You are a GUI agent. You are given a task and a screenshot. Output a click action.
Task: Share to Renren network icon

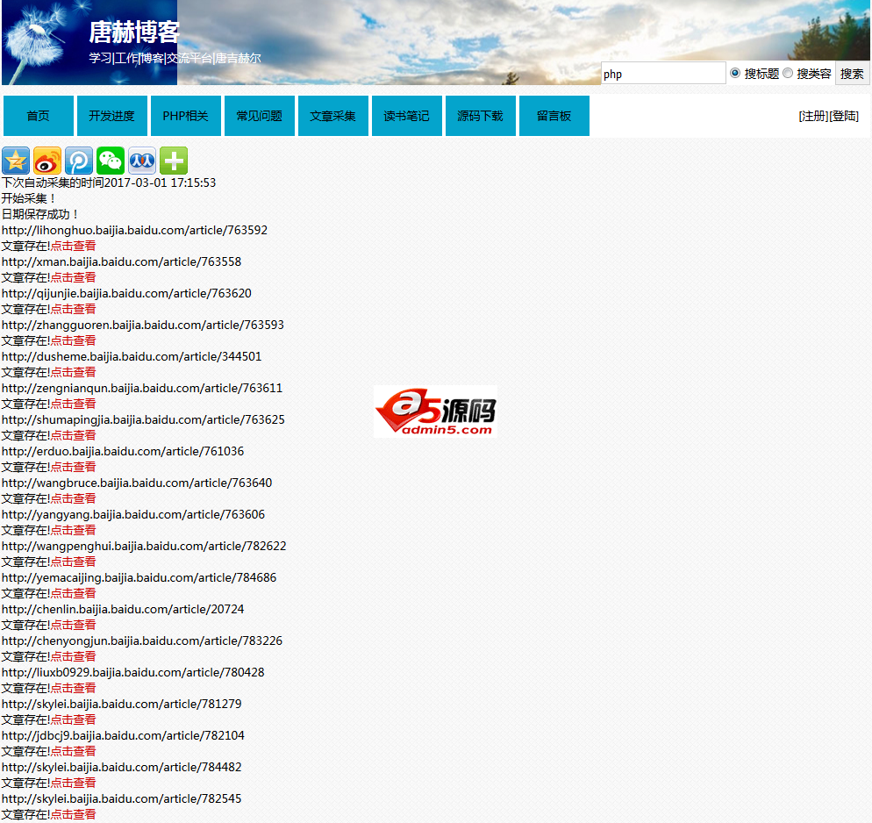coord(142,161)
